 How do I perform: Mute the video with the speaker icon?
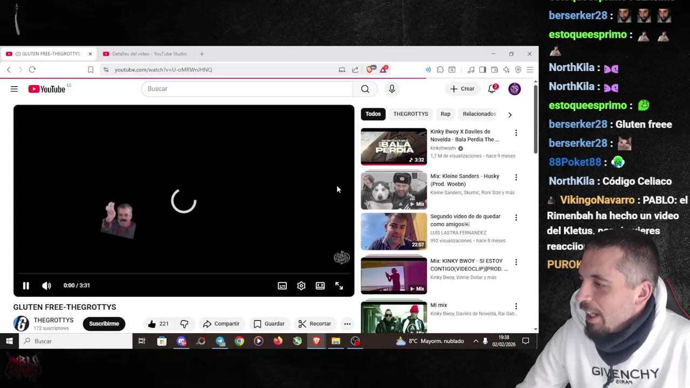click(x=47, y=286)
